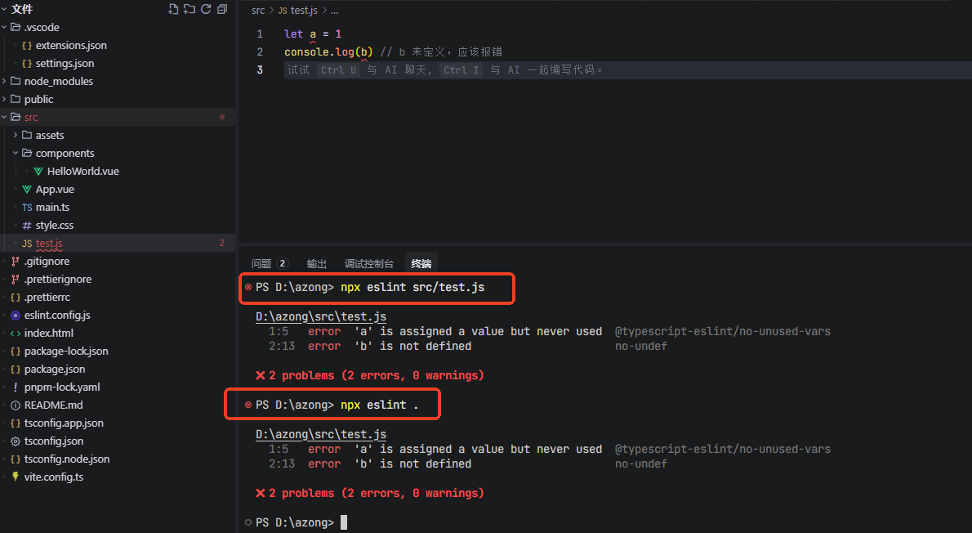Image resolution: width=972 pixels, height=533 pixels.
Task: Refresh the file explorer
Action: (x=206, y=9)
